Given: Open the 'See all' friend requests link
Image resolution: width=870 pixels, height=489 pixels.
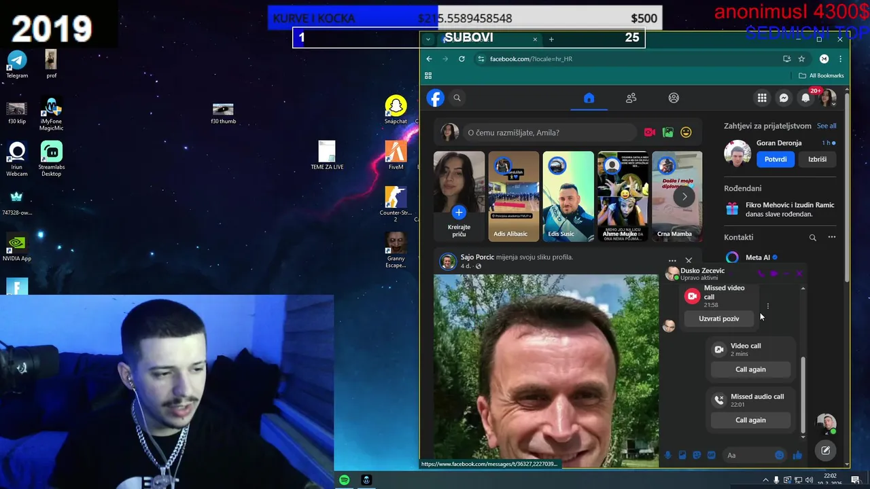Looking at the screenshot, I should 826,126.
